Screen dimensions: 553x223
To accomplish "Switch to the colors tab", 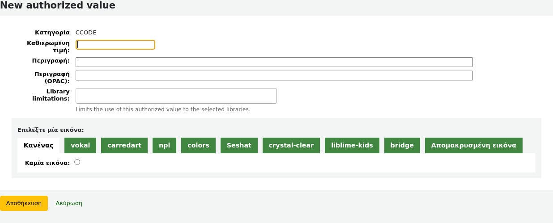I will pyautogui.click(x=198, y=145).
